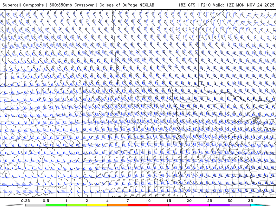Click the yellow legend segment between 2 and 4
The height and width of the screenshot is (207, 276).
point(97,205)
